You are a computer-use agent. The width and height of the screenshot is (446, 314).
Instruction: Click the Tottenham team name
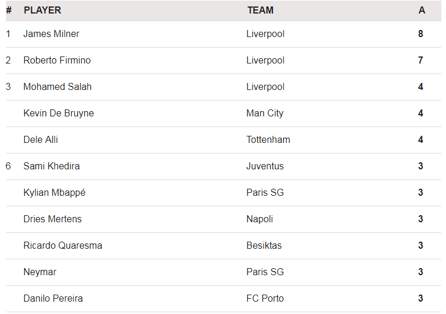268,139
